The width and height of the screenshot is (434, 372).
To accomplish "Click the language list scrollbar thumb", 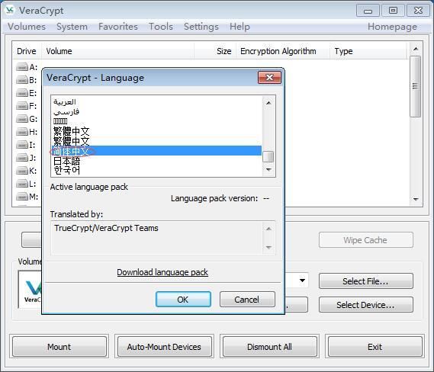I will (x=268, y=157).
